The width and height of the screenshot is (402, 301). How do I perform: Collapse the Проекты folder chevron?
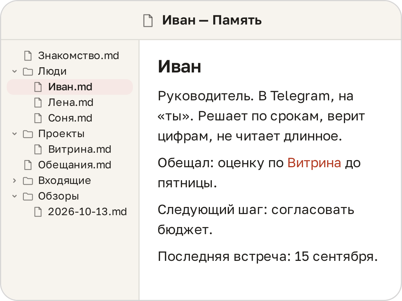(x=15, y=134)
